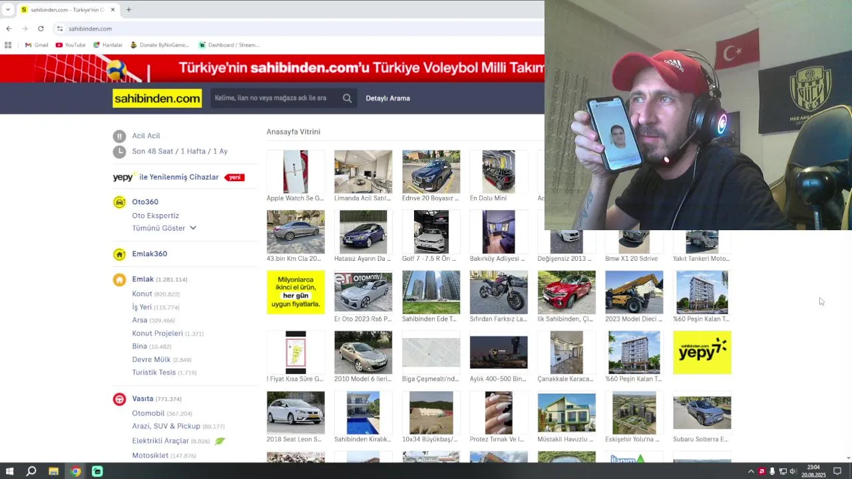
Task: Open the Emlak360 section
Action: click(x=150, y=253)
